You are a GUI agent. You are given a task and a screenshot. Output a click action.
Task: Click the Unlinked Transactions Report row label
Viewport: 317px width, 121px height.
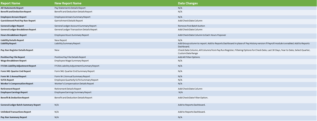[16, 112]
